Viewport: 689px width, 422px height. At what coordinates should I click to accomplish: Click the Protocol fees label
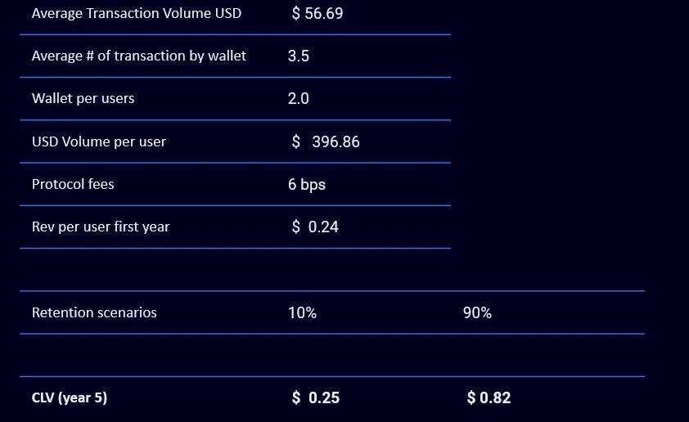73,184
